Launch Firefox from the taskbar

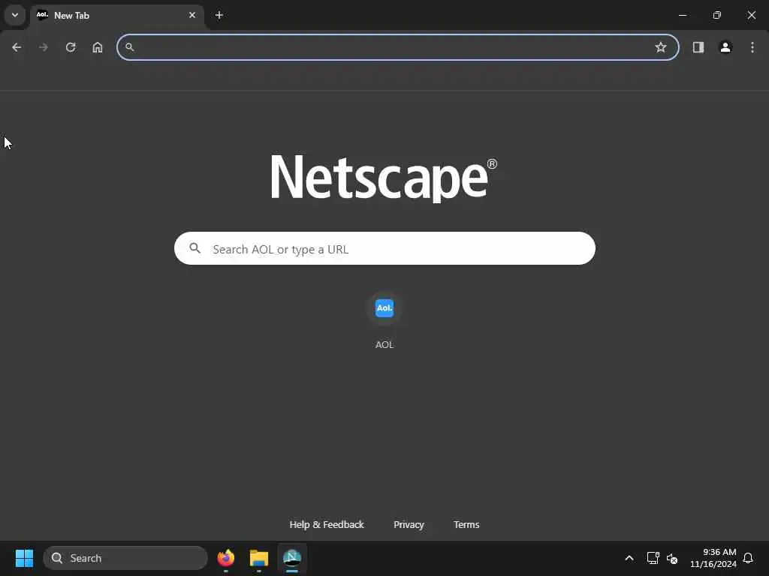click(225, 558)
